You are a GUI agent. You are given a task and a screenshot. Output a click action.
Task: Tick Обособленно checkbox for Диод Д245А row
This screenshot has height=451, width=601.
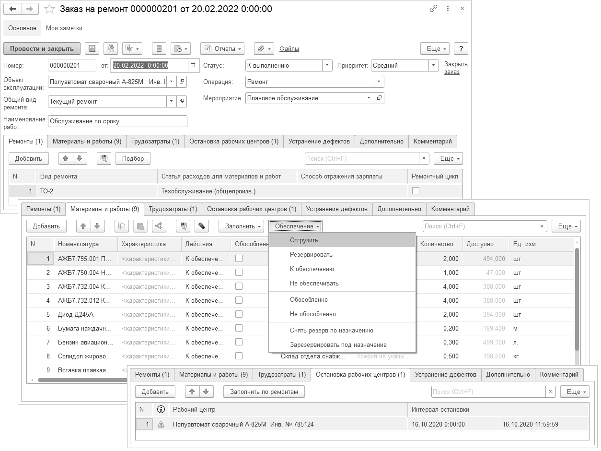click(x=239, y=314)
